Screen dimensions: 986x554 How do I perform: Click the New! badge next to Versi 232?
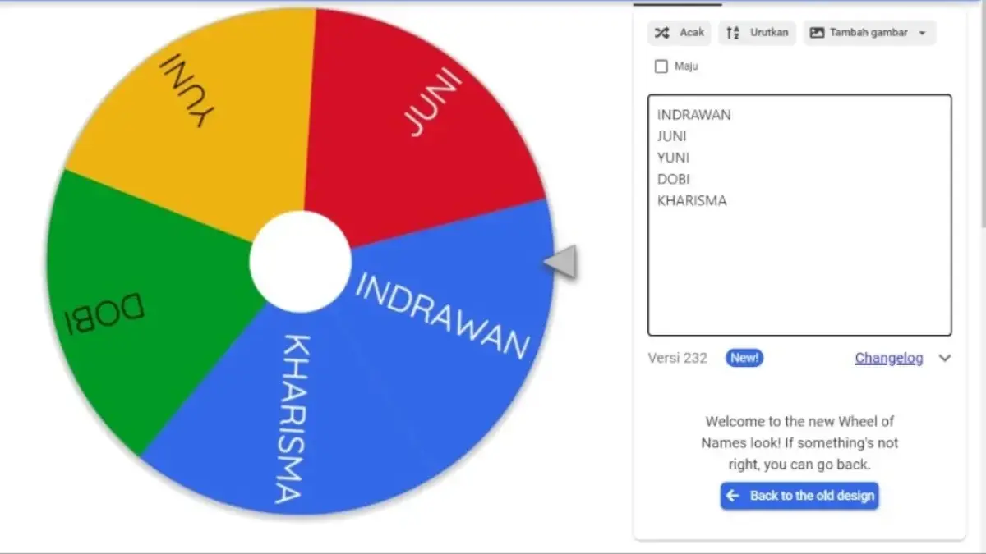[744, 358]
